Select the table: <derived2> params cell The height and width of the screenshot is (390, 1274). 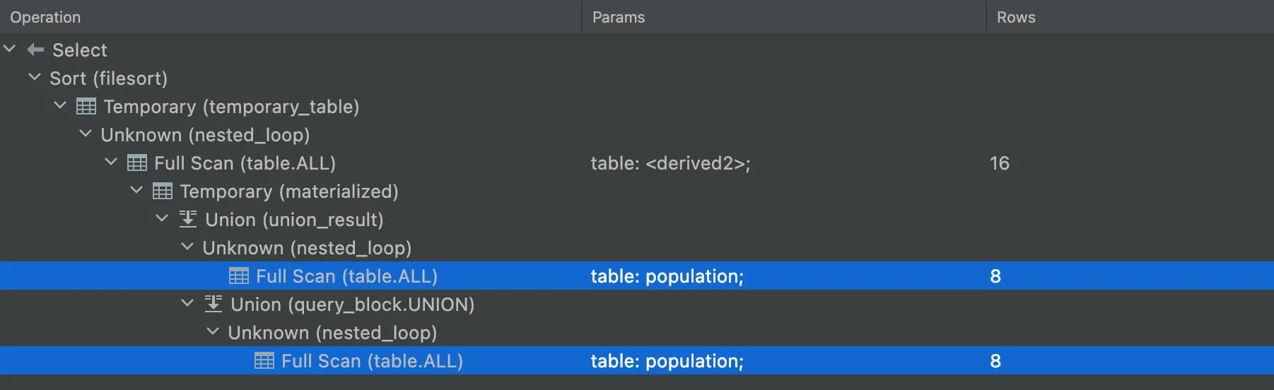(x=670, y=163)
